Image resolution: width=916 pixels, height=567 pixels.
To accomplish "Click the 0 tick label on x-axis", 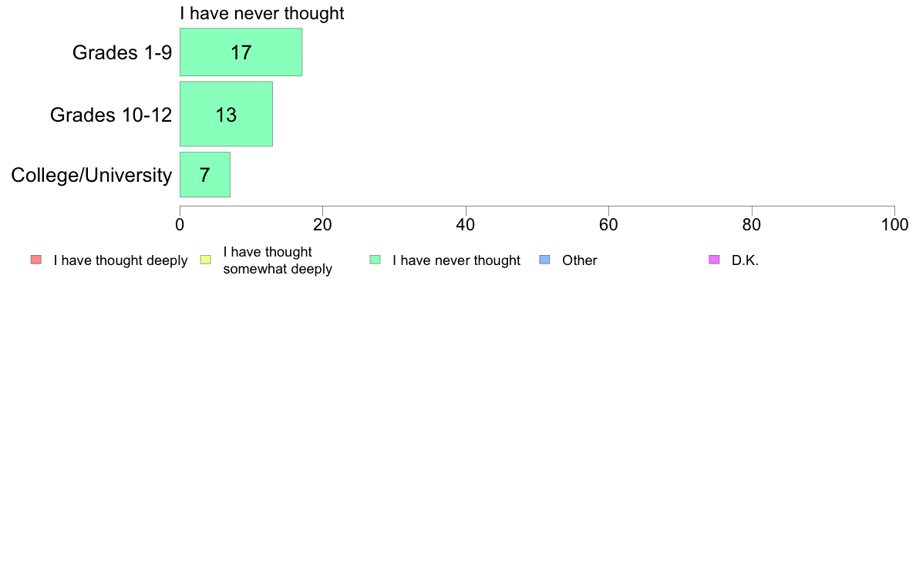I will 180,225.
